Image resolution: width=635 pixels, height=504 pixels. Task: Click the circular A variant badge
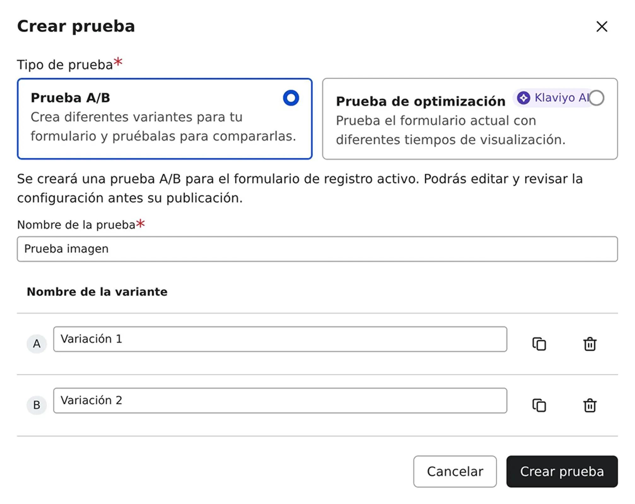click(37, 344)
